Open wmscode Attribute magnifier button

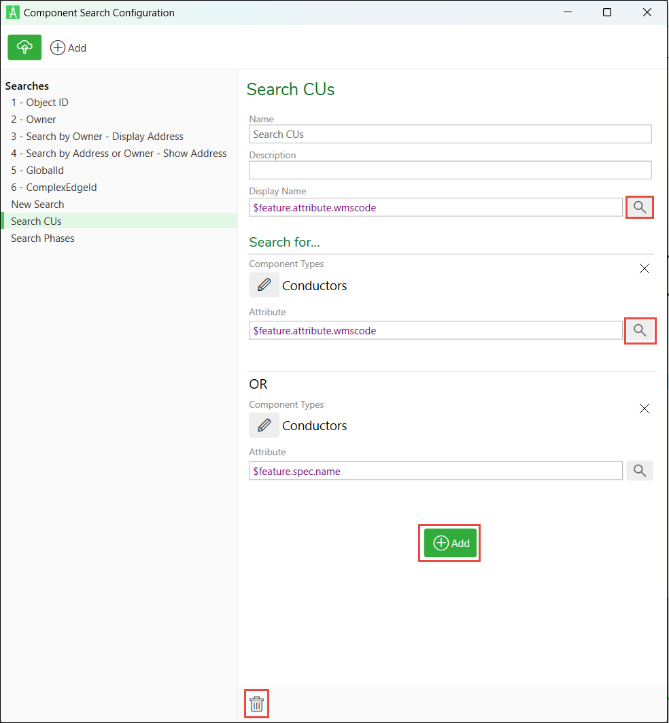pyautogui.click(x=640, y=331)
